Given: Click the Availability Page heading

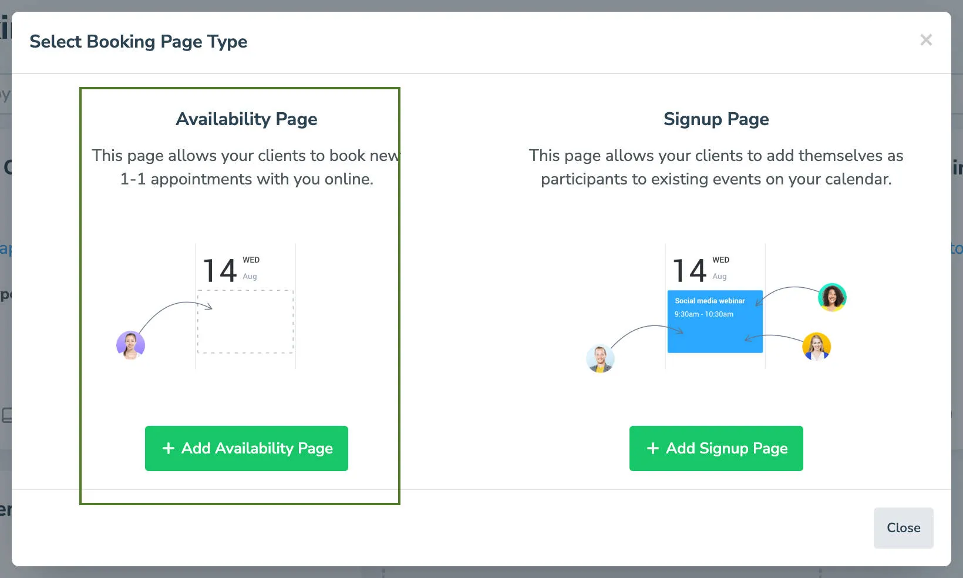Looking at the screenshot, I should [246, 119].
